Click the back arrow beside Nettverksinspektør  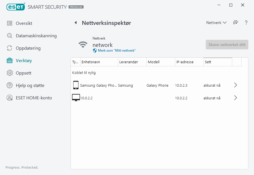coord(76,23)
